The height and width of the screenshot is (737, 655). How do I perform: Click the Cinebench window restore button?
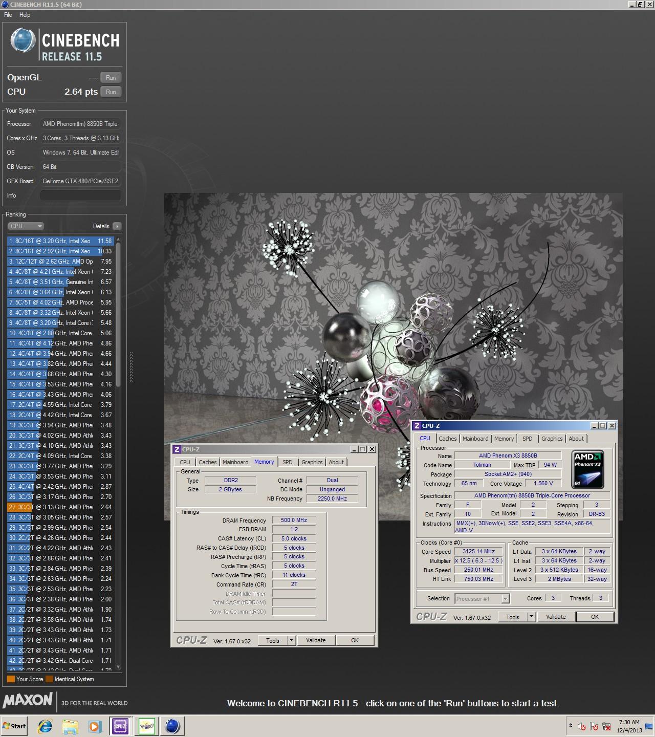[640, 5]
